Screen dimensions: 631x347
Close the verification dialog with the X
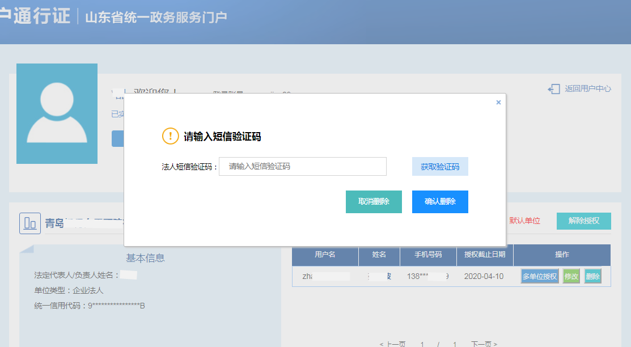(x=498, y=102)
